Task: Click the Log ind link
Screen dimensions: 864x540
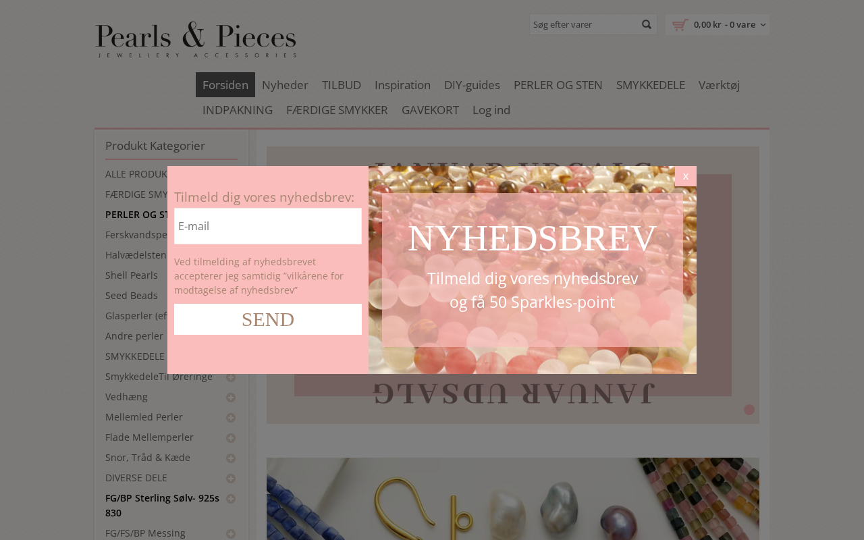Action: point(491,110)
